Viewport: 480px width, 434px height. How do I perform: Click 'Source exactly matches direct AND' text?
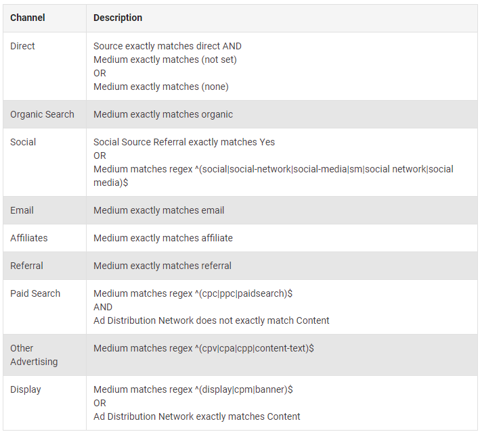pos(167,46)
